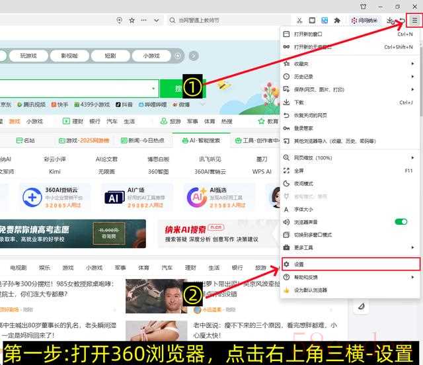Click the briefcase icon beside 更多工具
Image resolution: width=423 pixels, height=365 pixels.
286,247
